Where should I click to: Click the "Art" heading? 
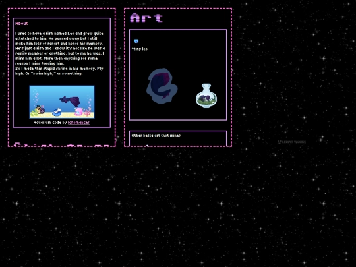(146, 18)
